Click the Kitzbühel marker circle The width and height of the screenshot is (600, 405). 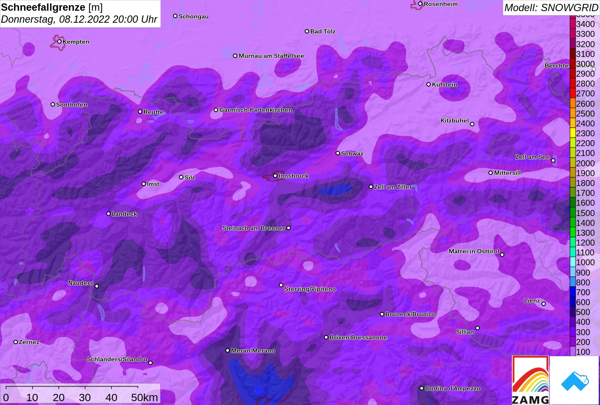click(472, 124)
